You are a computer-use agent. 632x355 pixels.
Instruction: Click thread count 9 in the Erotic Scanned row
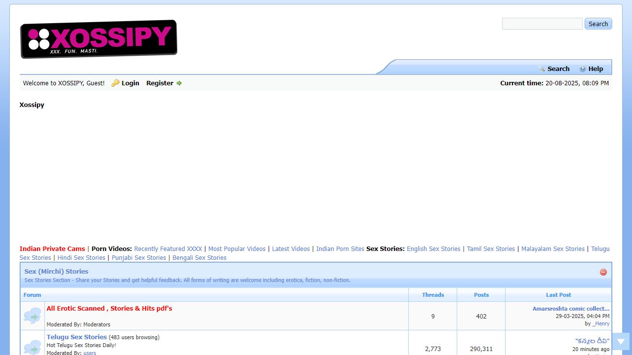pyautogui.click(x=433, y=317)
